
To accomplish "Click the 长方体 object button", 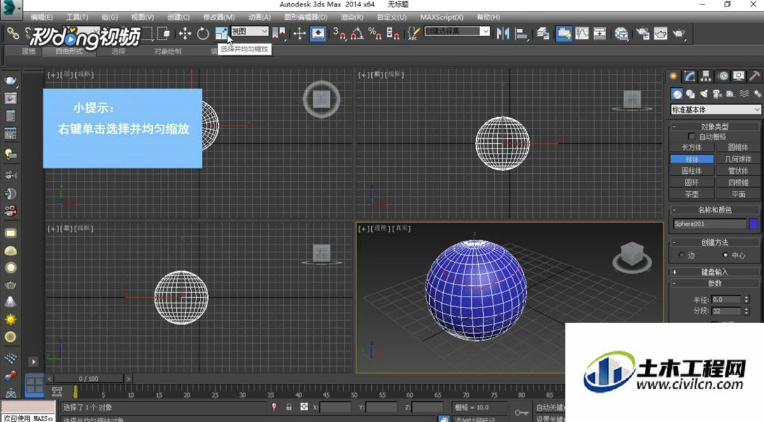I will click(691, 148).
